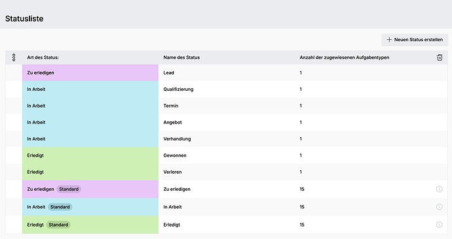452x239 pixels.
Task: Select the Qualifizierung status name
Action: point(178,89)
